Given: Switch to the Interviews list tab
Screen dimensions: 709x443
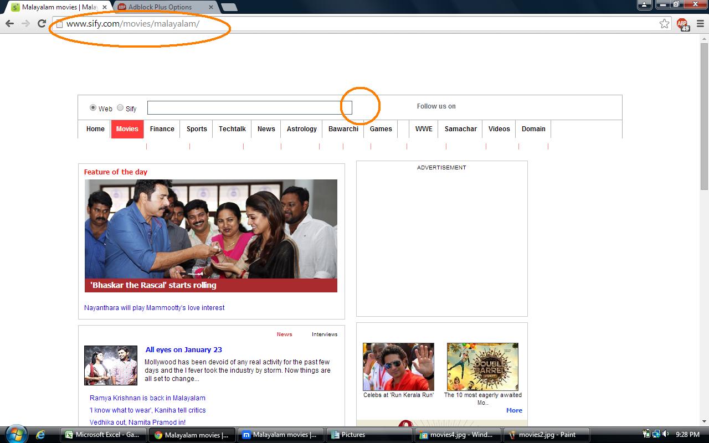Looking at the screenshot, I should click(325, 334).
